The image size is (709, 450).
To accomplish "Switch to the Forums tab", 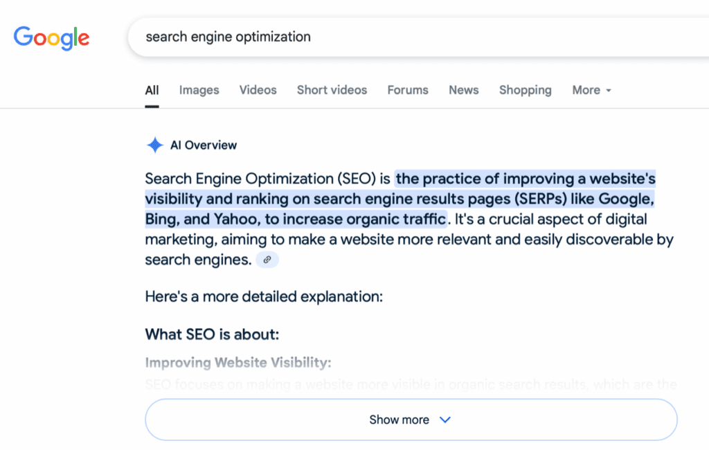I will point(408,90).
